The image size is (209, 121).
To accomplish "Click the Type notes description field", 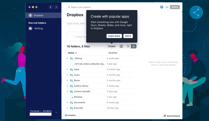I will 76,23.
